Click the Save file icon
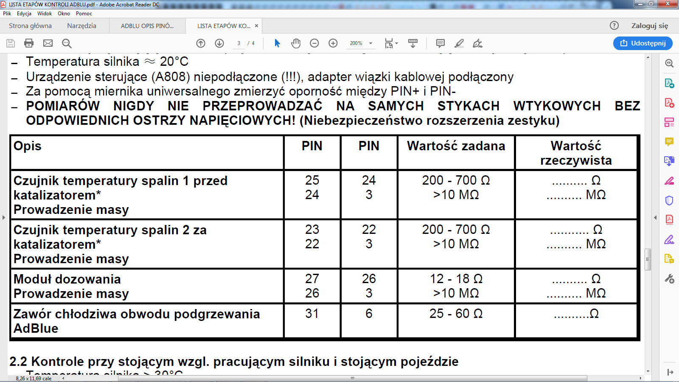Viewport: 679px width, 382px height. (11, 43)
